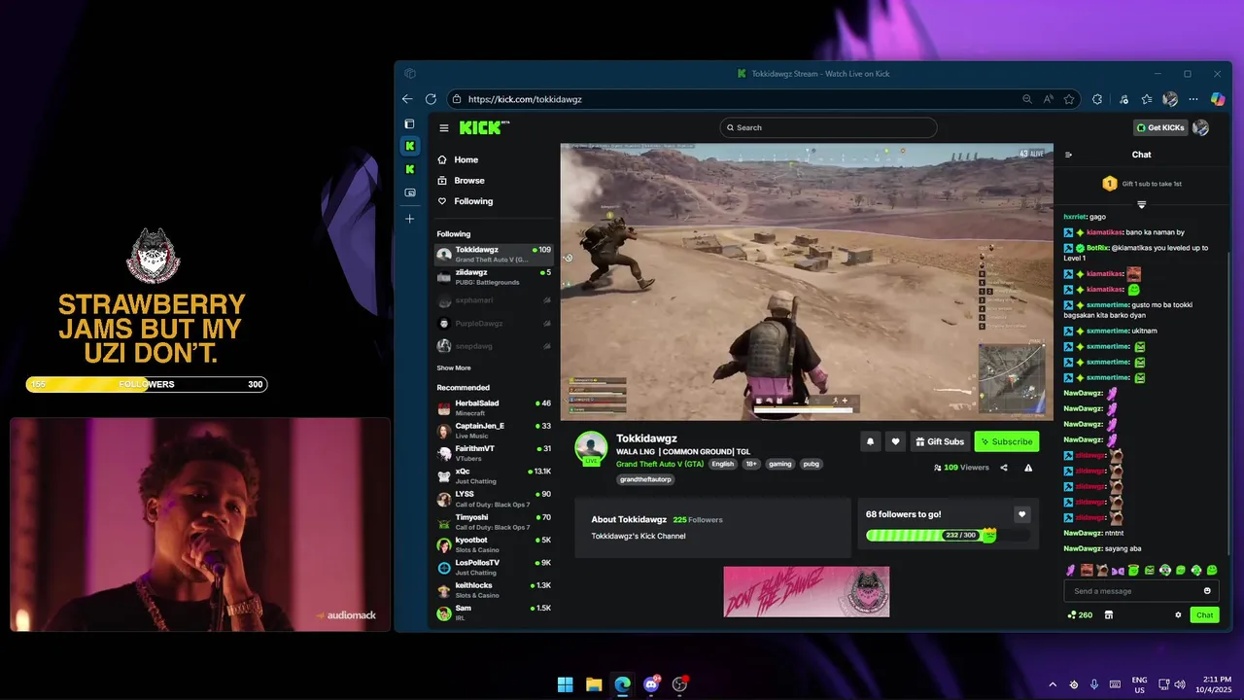Click the grandtheftautorp tag
This screenshot has width=1244, height=700.
pos(646,479)
